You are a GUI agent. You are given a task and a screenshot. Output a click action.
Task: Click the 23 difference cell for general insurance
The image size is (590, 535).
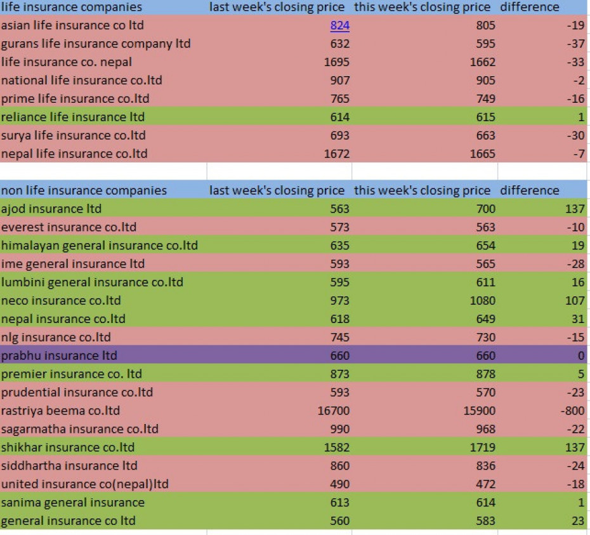(542, 520)
